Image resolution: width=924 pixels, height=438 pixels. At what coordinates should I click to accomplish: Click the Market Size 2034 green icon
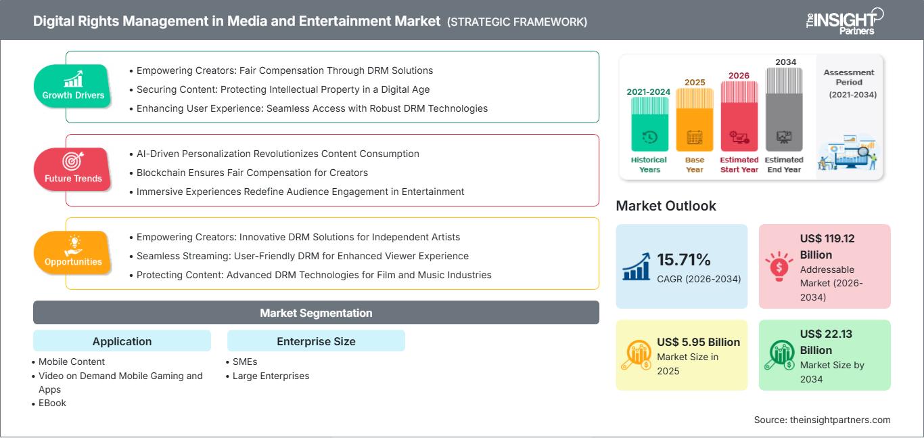point(779,355)
